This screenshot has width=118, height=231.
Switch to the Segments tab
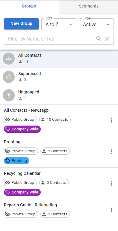click(89, 6)
